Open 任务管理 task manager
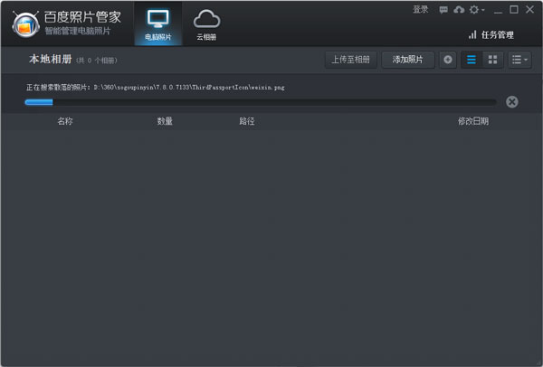The image size is (543, 367). click(491, 34)
